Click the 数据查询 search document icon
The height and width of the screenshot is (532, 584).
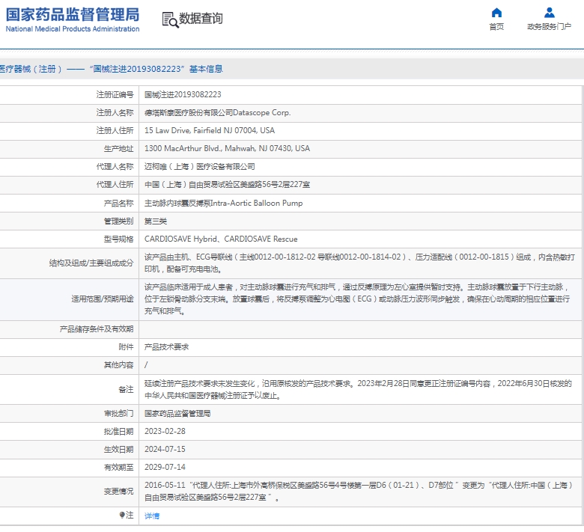coord(170,19)
